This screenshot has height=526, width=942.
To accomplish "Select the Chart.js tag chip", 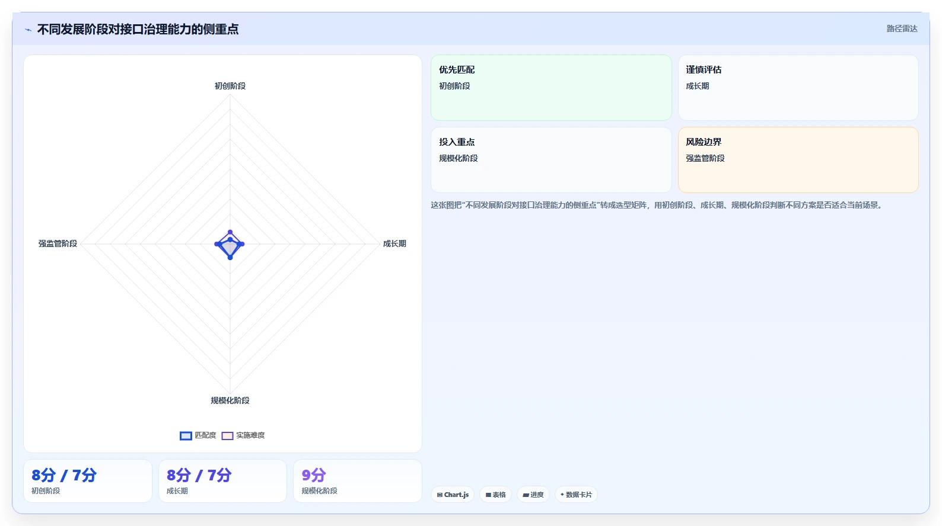I will coord(453,495).
